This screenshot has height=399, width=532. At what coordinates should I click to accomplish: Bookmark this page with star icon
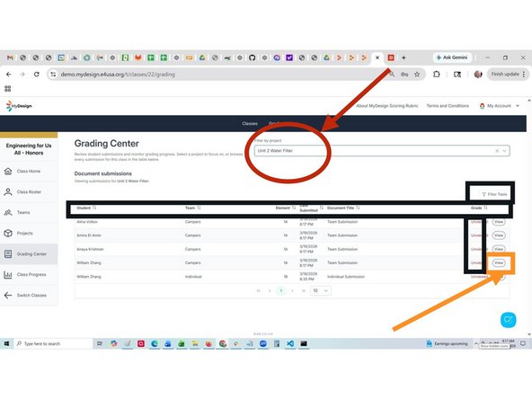(417, 75)
